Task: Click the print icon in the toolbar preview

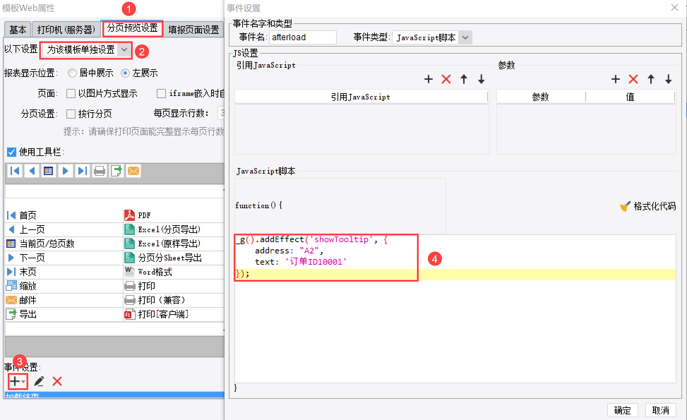Action: click(x=100, y=171)
